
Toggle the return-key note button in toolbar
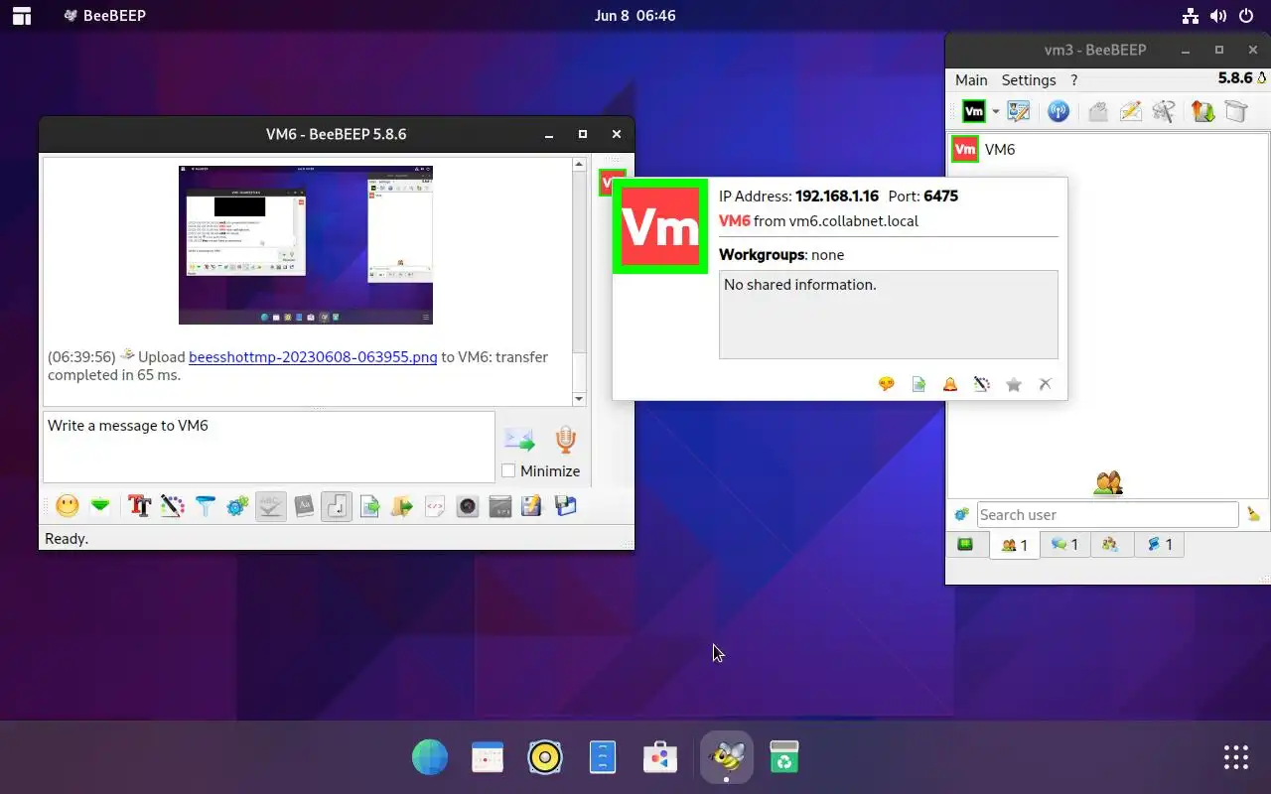(337, 506)
